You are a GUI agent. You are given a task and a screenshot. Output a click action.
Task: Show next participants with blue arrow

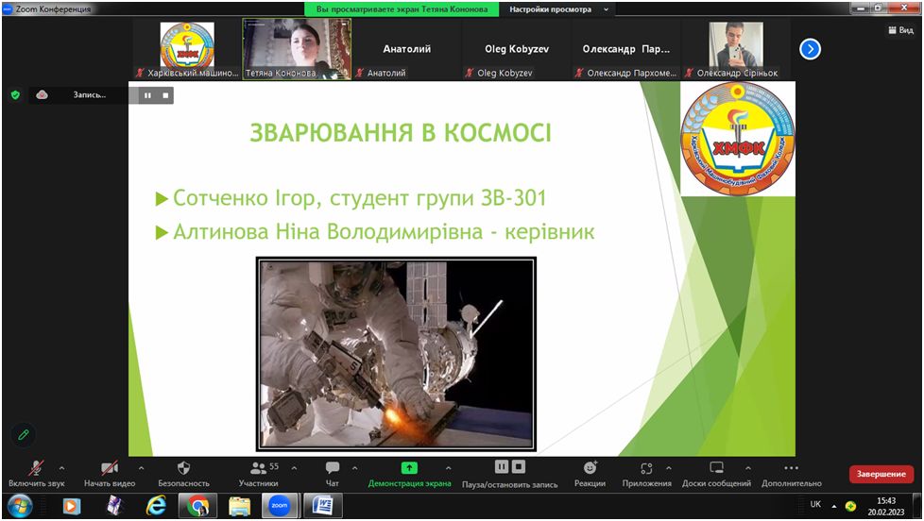point(811,49)
